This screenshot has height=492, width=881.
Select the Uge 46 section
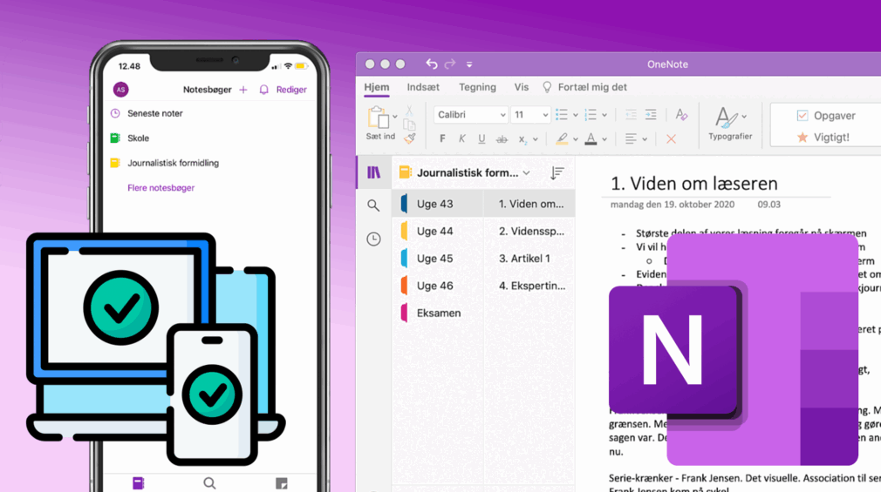tap(438, 286)
